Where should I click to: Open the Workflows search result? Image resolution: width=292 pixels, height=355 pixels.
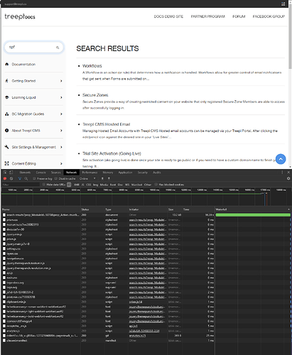[x=92, y=66]
